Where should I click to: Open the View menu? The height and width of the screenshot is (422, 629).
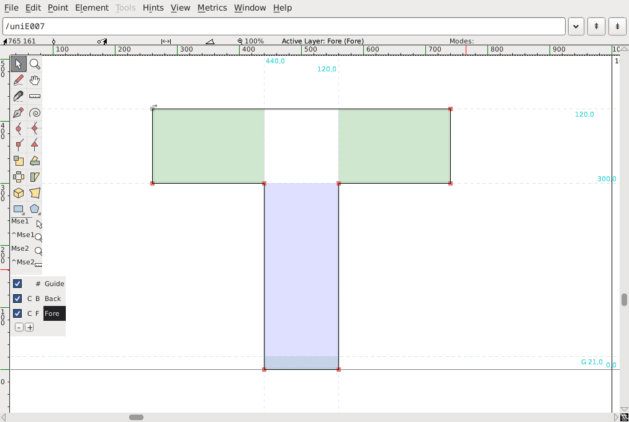click(180, 7)
